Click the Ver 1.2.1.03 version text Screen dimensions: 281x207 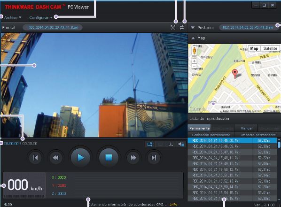[x=265, y=205]
